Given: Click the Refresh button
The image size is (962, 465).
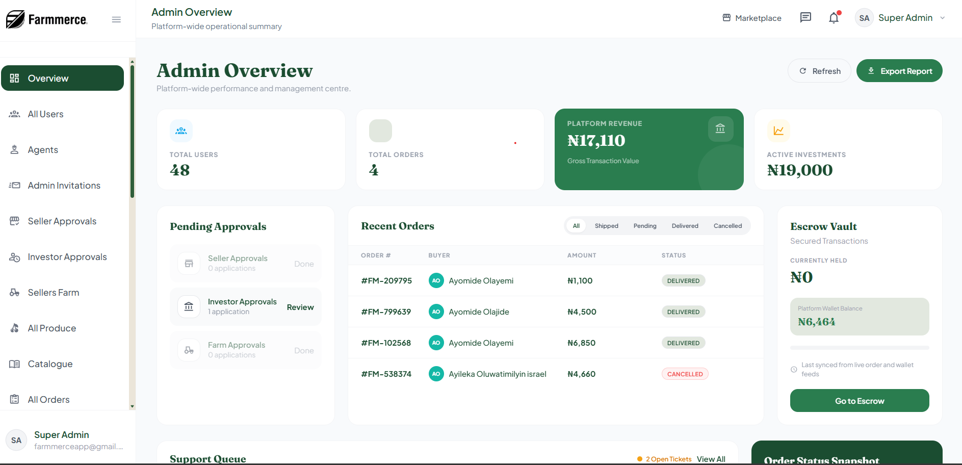Looking at the screenshot, I should click(819, 71).
